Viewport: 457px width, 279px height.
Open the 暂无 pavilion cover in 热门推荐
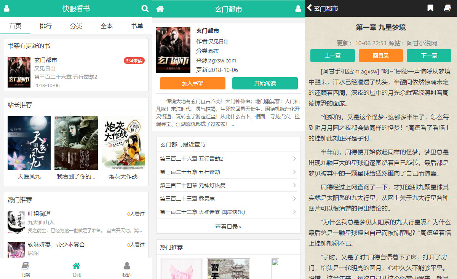(228, 269)
